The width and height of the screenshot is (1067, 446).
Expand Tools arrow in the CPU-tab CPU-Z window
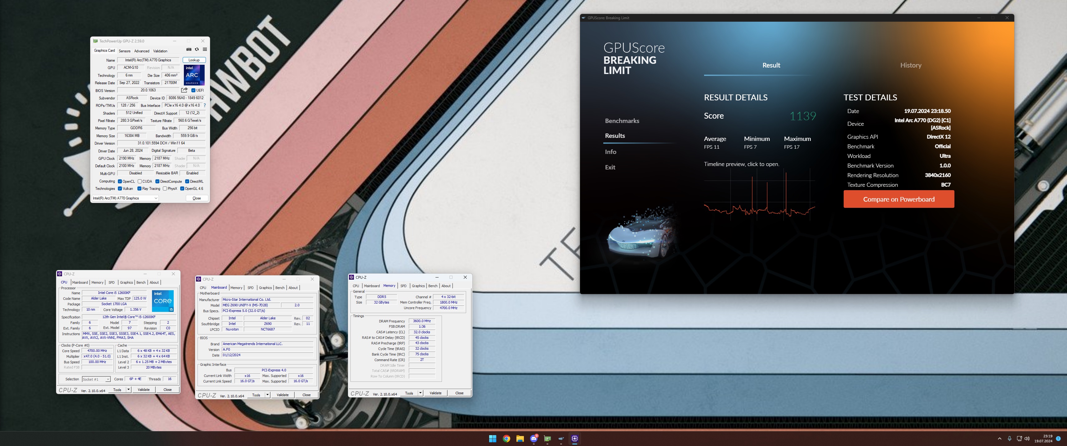click(x=128, y=390)
